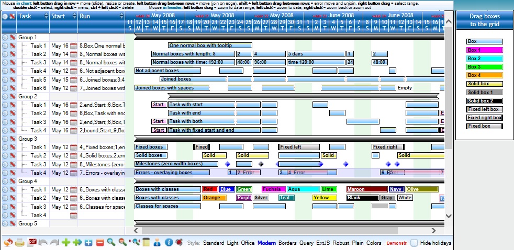The image size is (514, 250).
Task: Switch to the Query style
Action: 306,243
